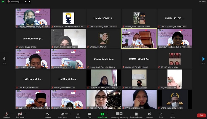Image resolution: width=207 pixels, height=119 pixels.
Task: Expand the arrow next to Participants
Action: pos(70,114)
